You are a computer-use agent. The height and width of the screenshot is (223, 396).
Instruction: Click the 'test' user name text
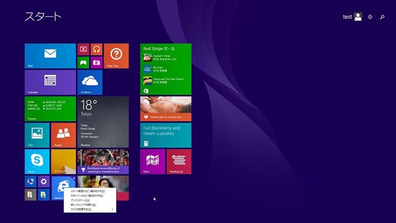click(x=347, y=17)
